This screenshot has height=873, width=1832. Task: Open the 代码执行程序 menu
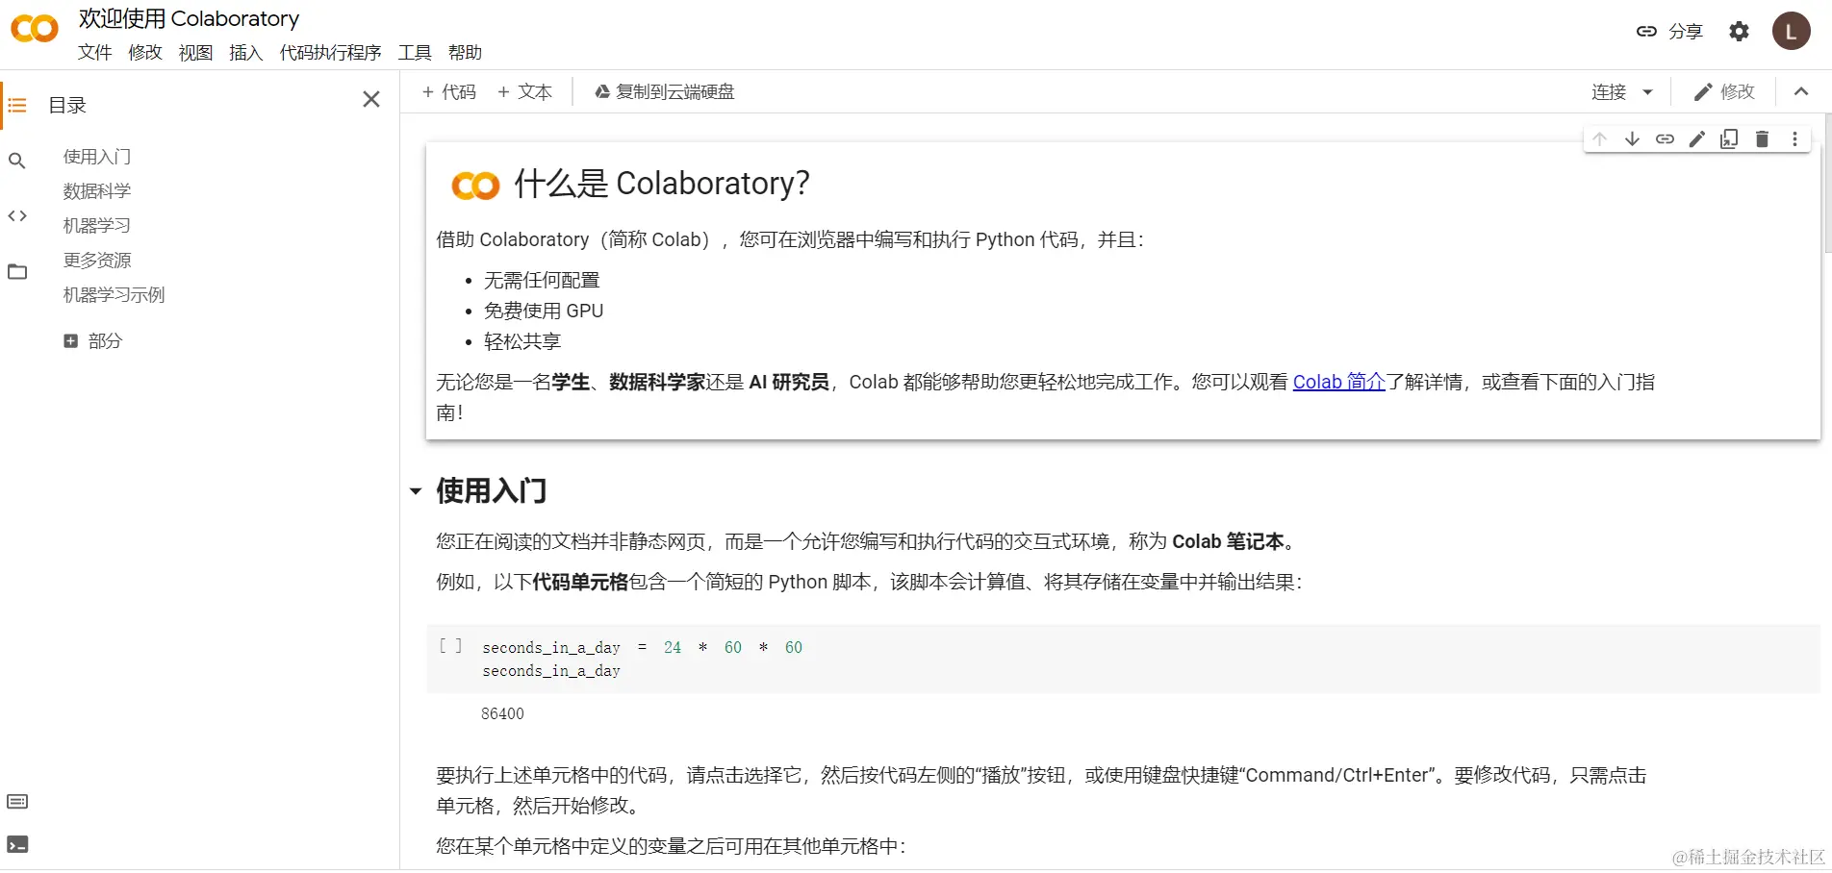pos(330,53)
